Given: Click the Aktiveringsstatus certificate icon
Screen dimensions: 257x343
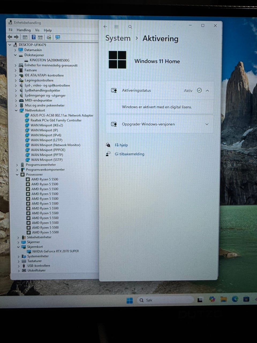Looking at the screenshot, I should [x=114, y=91].
